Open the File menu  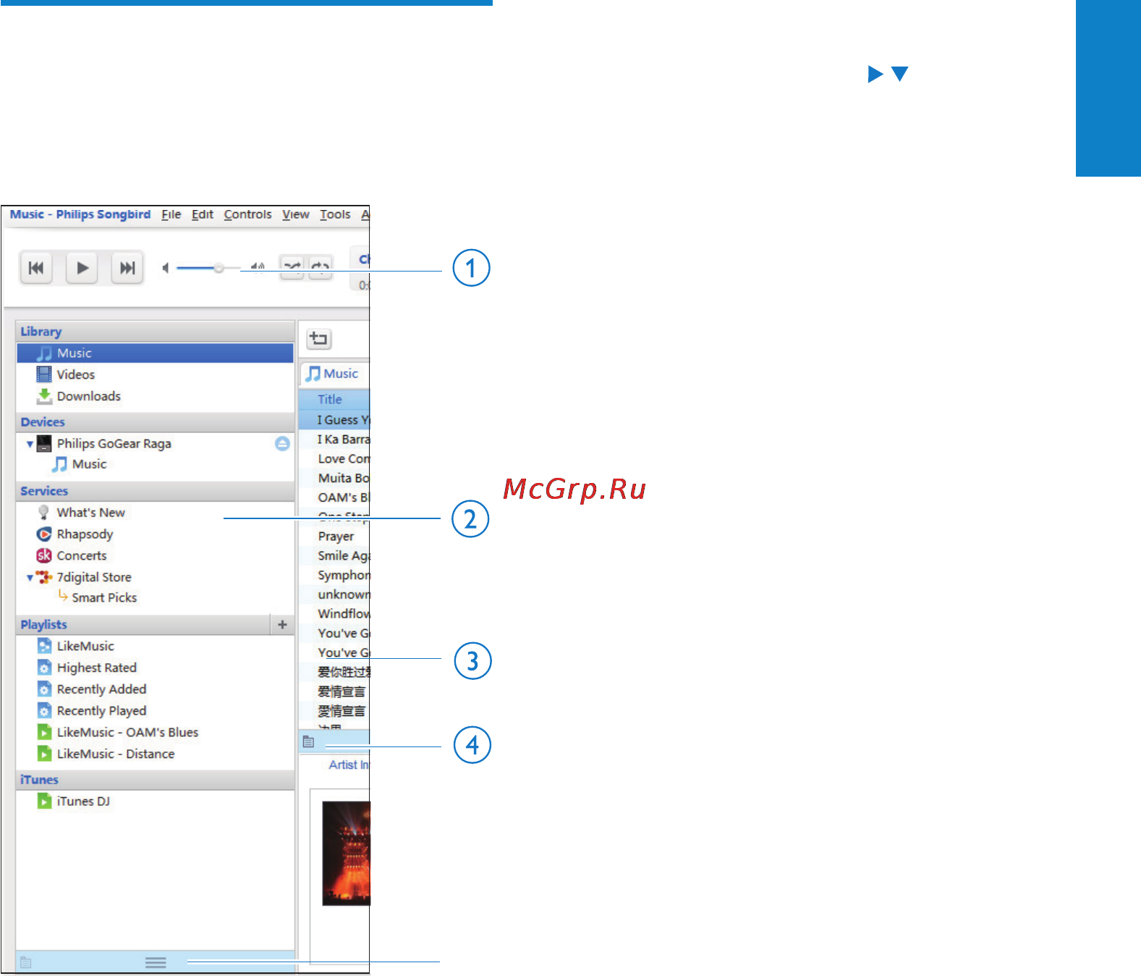pyautogui.click(x=171, y=214)
